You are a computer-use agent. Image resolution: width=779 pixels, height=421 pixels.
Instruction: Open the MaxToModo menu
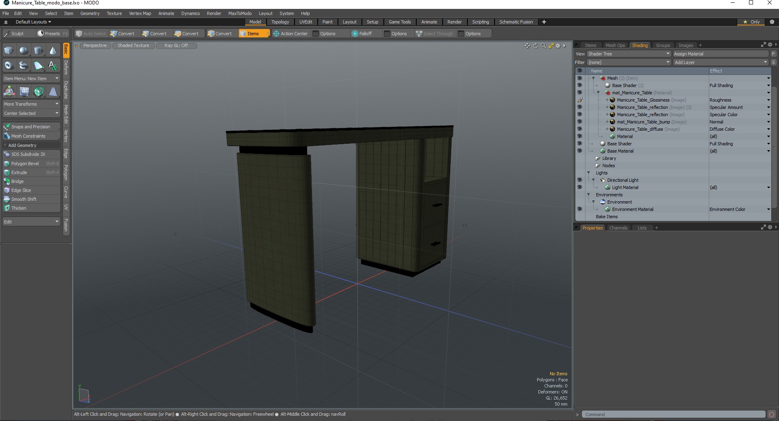click(240, 13)
